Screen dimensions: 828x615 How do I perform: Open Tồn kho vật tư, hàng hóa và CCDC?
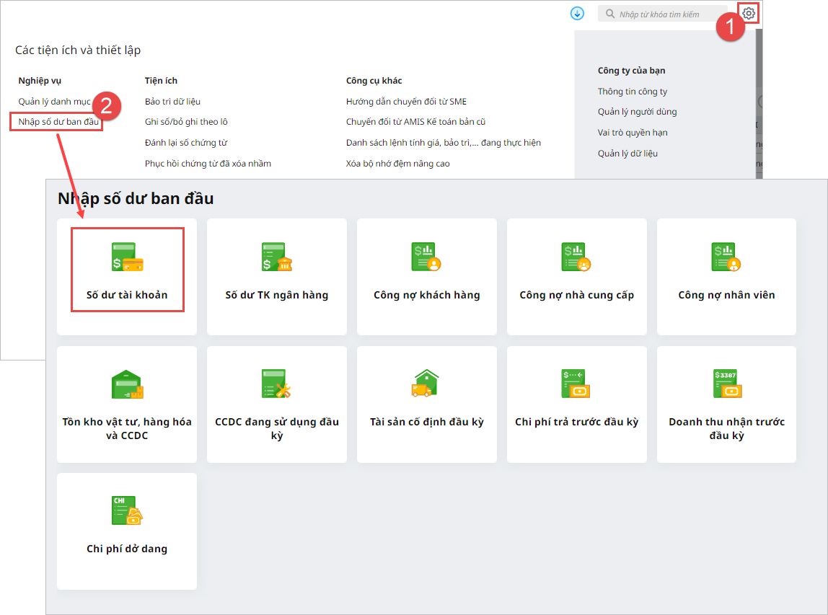coord(127,404)
